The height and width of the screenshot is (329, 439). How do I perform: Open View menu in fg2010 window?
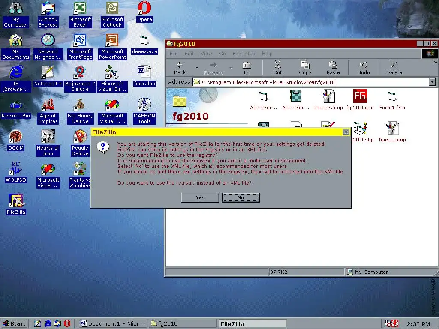[x=206, y=54]
